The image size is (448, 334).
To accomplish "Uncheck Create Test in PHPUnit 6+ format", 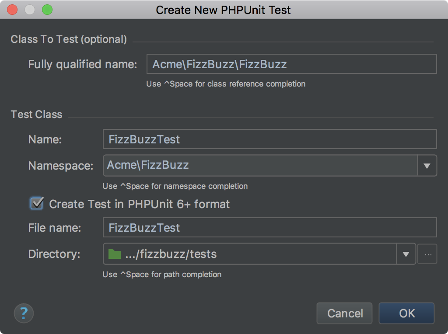I will point(37,204).
